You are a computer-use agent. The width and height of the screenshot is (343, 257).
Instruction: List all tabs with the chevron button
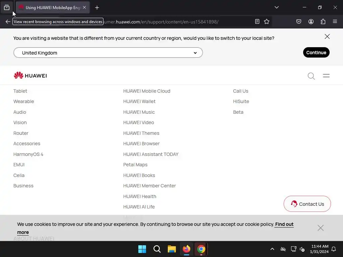(x=276, y=7)
